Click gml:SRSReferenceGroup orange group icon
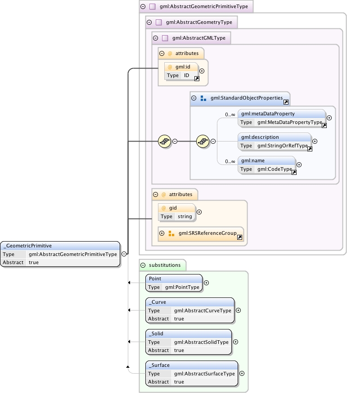The width and height of the screenshot is (347, 393). click(x=171, y=233)
